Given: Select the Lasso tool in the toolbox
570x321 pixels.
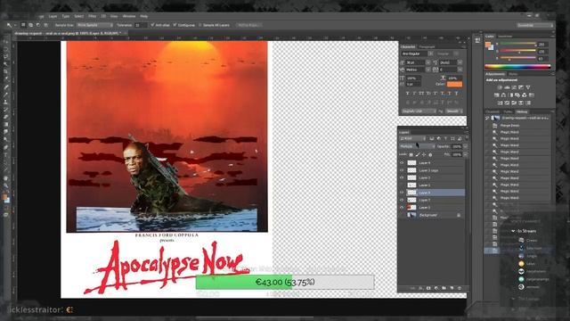Looking at the screenshot, I should [6, 57].
